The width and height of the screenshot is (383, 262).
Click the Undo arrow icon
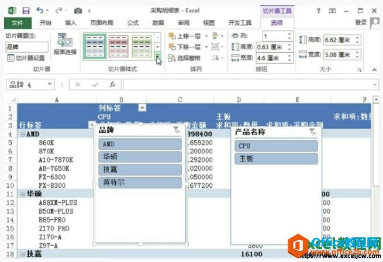(x=40, y=11)
